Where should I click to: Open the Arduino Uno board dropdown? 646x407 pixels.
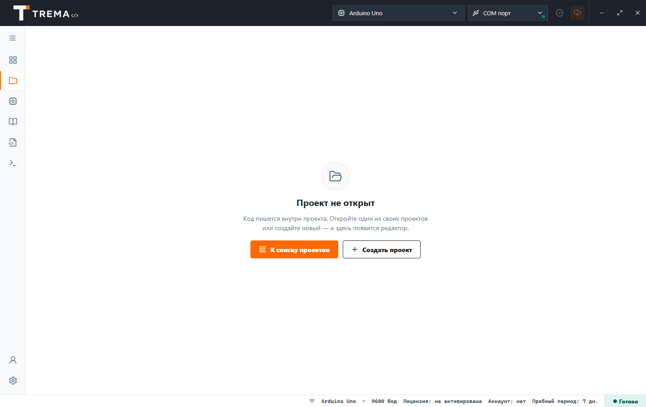pos(399,13)
